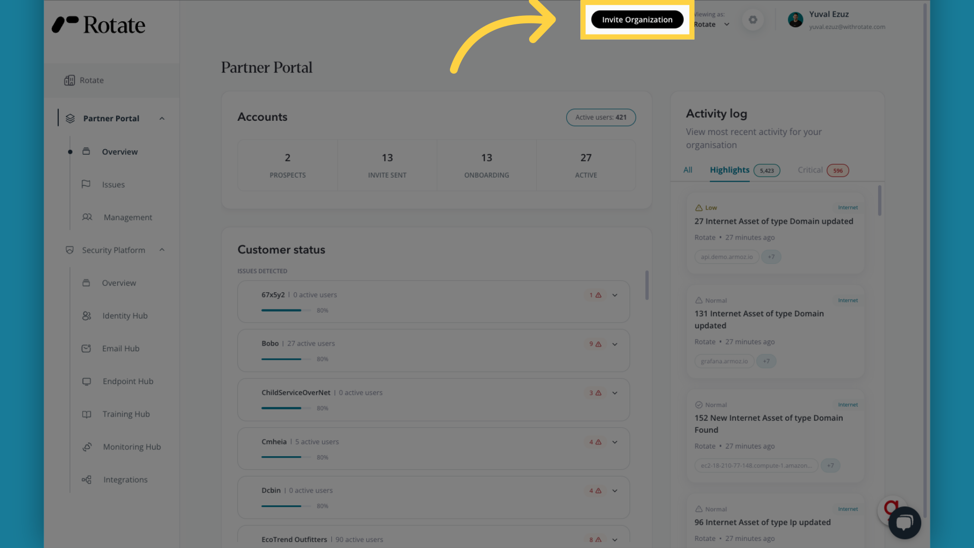The height and width of the screenshot is (548, 974).
Task: Expand the Bobo customer row
Action: click(615, 344)
